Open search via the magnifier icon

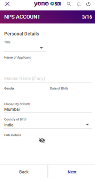(69, 4)
